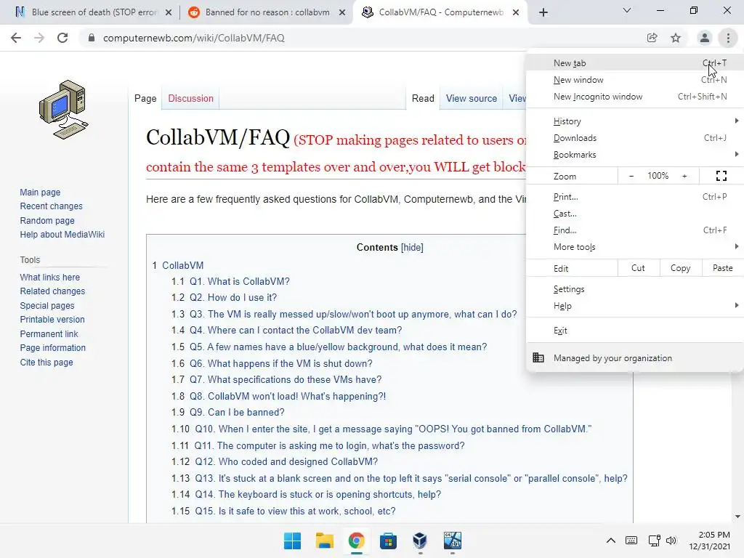This screenshot has width=744, height=558.
Task: Open Q7. What specifications link
Action: 286,379
